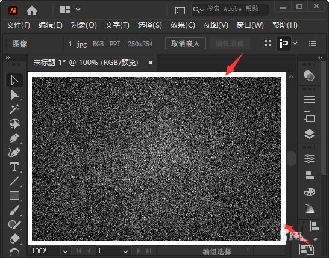Click the 100% zoom input field
Viewport: 329px width, 258px height.
pyautogui.click(x=45, y=251)
